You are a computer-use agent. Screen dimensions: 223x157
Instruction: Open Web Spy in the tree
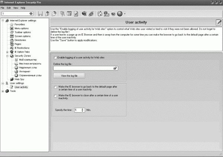[19, 79]
